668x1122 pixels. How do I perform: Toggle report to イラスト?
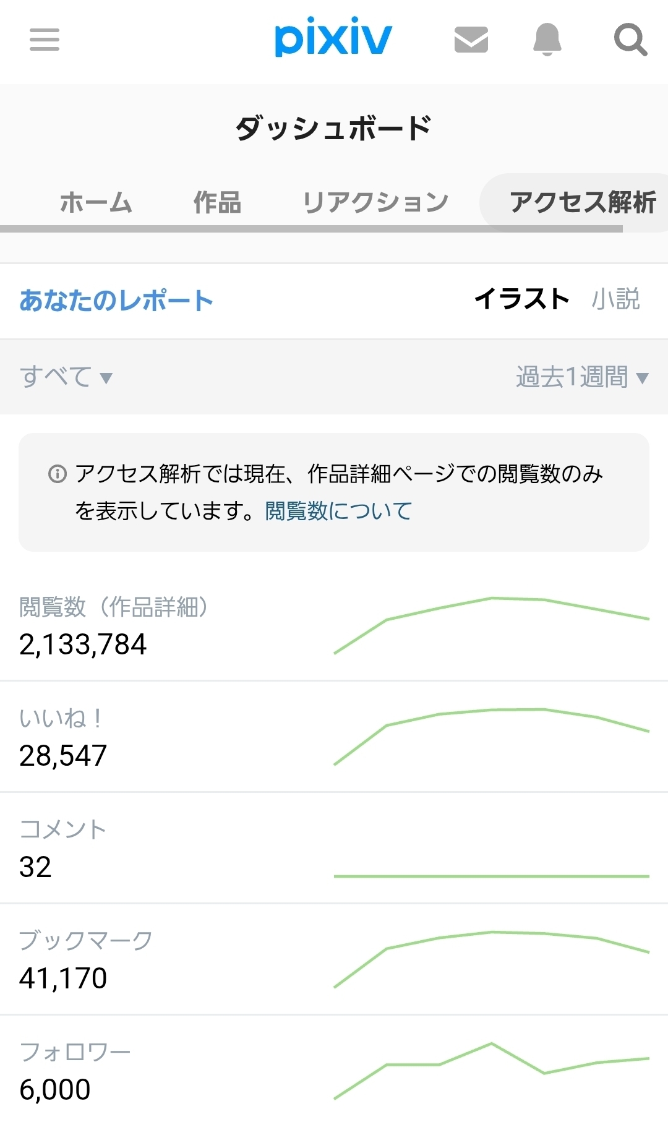point(521,299)
